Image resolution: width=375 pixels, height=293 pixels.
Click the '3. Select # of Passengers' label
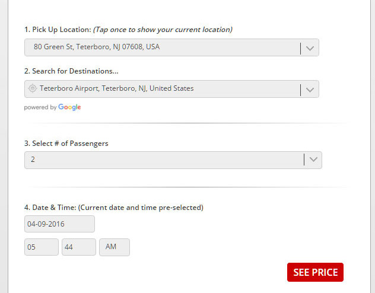click(x=66, y=144)
